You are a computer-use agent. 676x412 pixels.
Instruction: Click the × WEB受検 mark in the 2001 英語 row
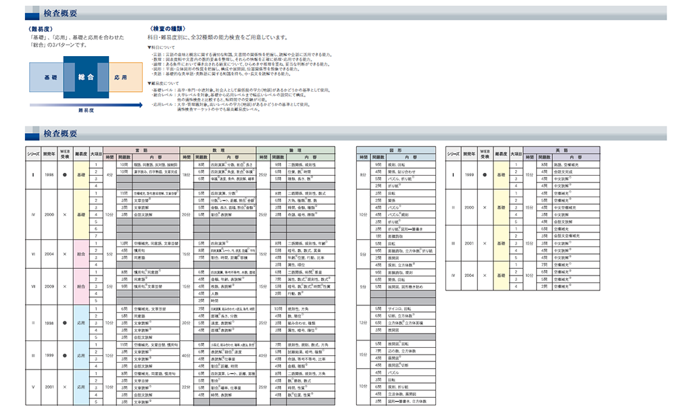[485, 244]
